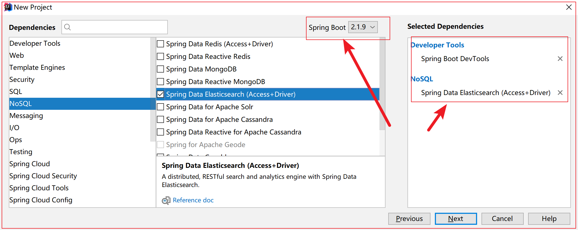578x230 pixels.
Task: Enable Spring Data MongoDB dependency
Action: pyautogui.click(x=160, y=69)
